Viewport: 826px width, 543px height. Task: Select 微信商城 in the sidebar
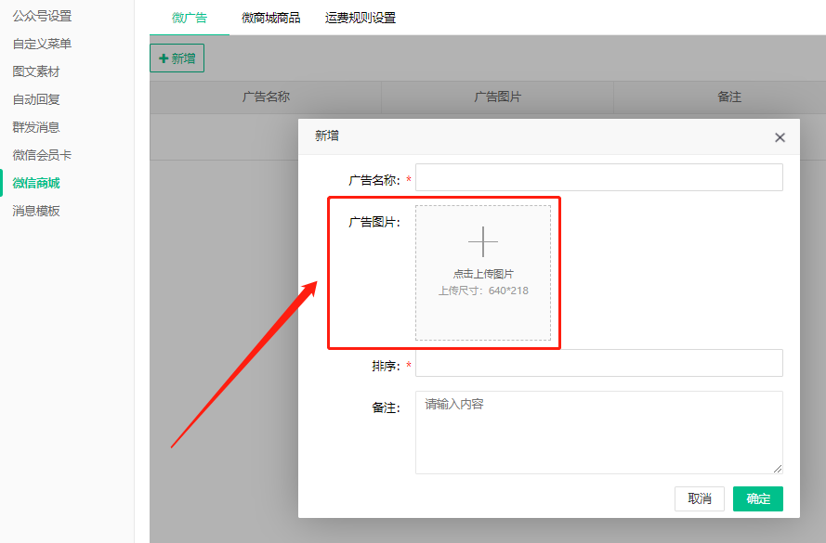click(x=36, y=183)
